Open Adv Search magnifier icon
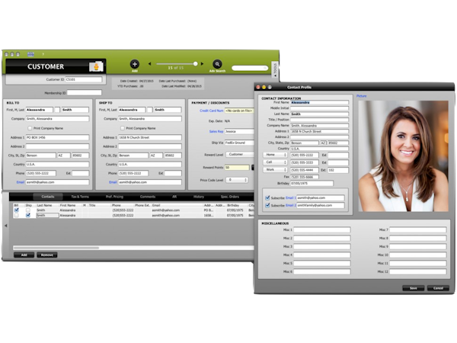 point(217,64)
